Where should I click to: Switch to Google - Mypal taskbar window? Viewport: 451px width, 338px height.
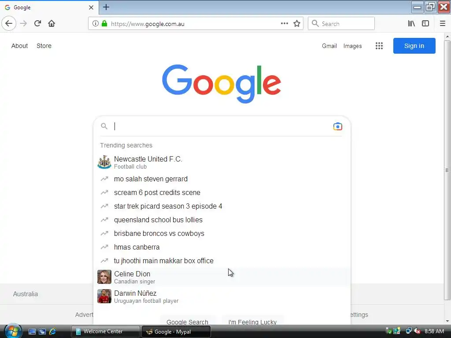[176, 332]
